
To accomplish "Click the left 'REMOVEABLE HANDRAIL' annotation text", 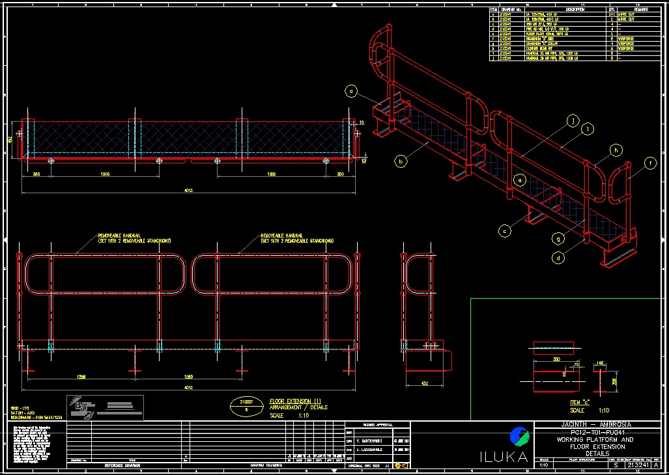I will click(x=134, y=238).
